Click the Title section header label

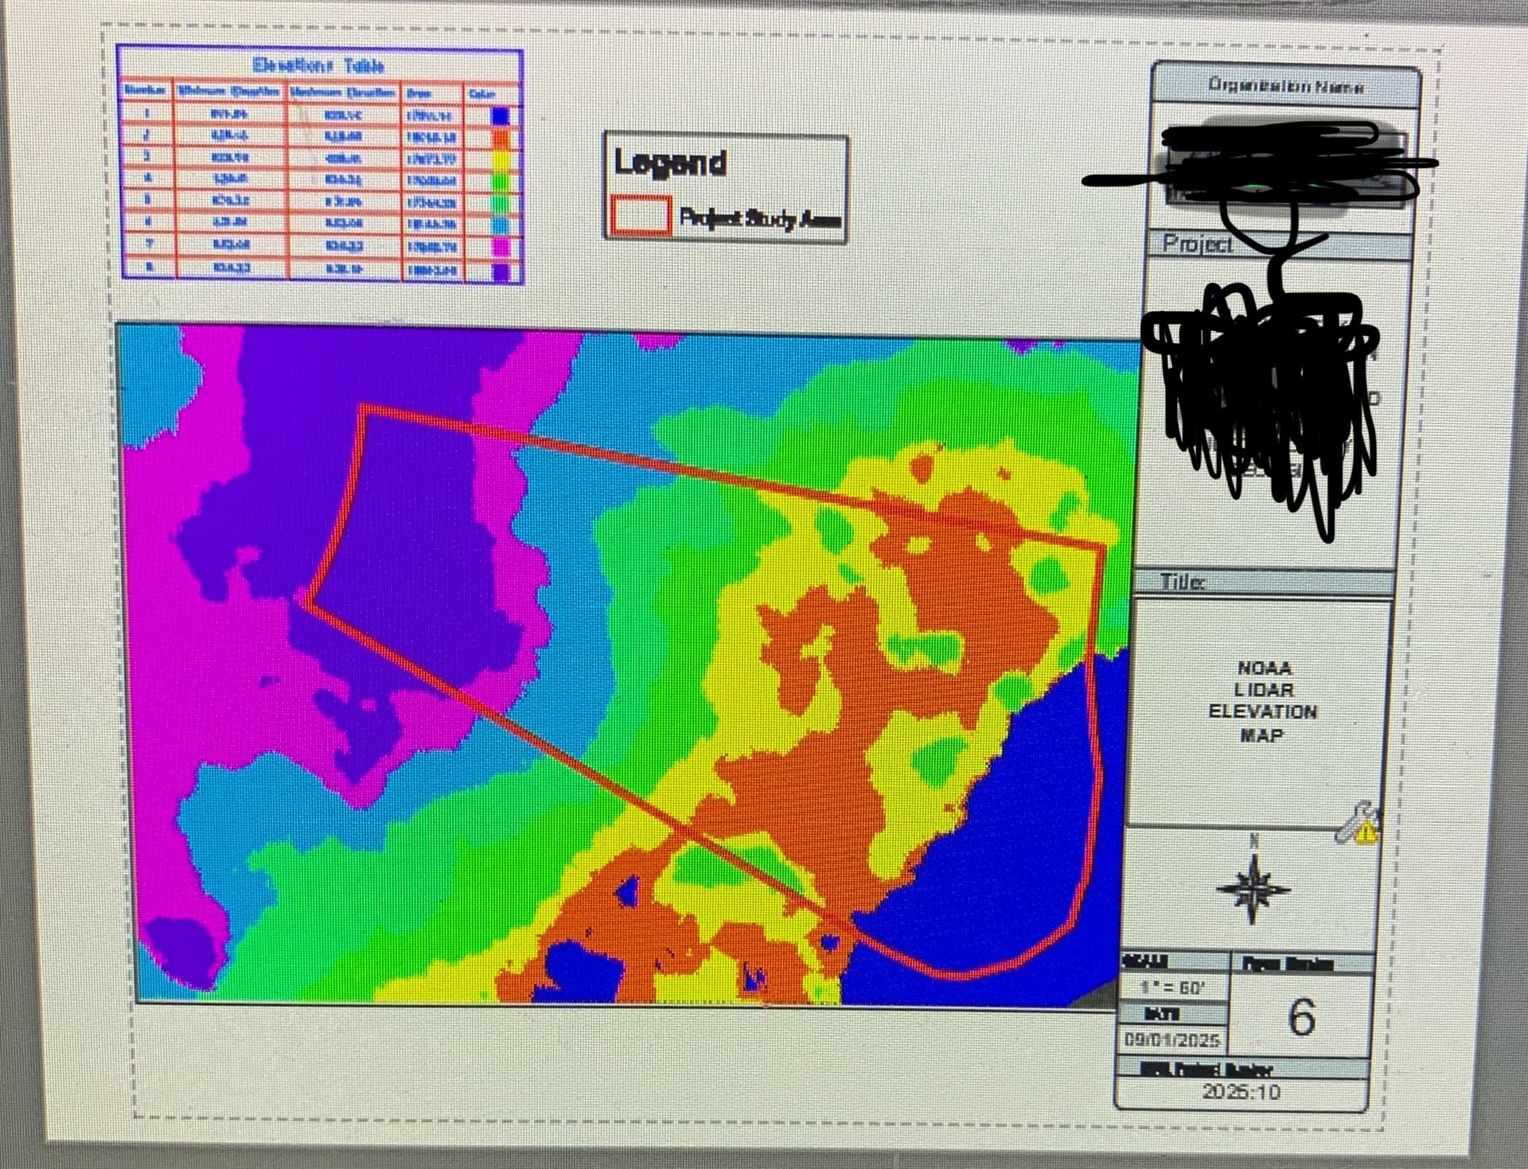1182,583
